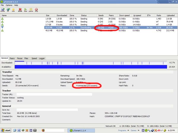Sort by the Status column header
This screenshot has height=133, width=178.
(88, 15)
